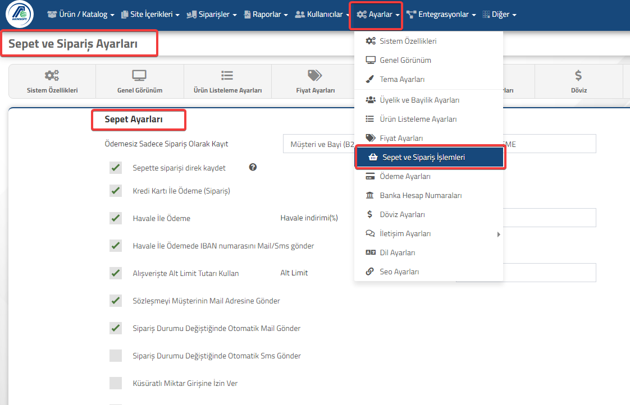The width and height of the screenshot is (630, 405).
Task: Expand İletişim Ayarları submenu arrow
Action: coord(499,234)
